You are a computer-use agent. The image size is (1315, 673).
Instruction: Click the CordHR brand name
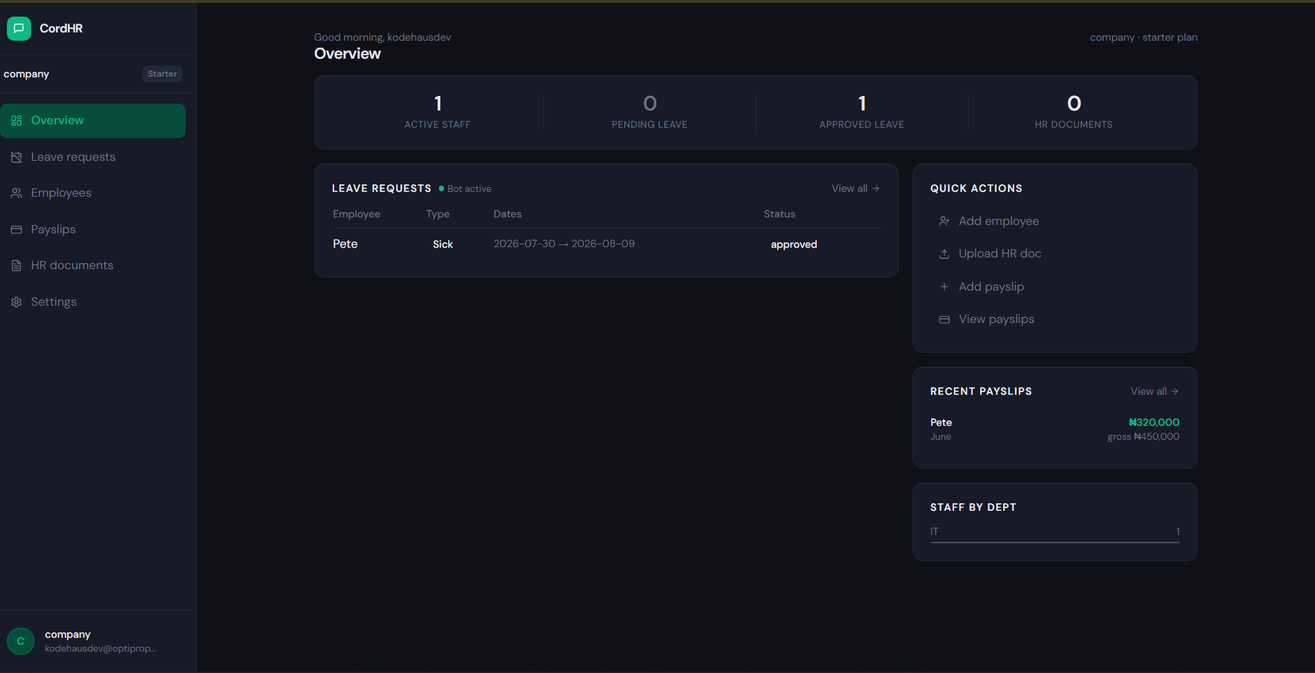pos(61,28)
